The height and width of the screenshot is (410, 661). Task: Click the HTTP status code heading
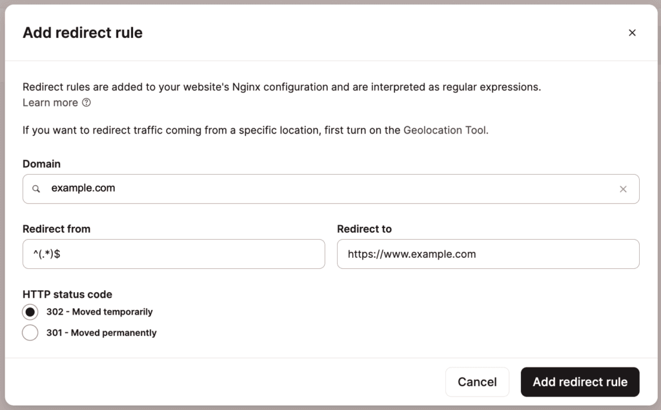point(67,294)
